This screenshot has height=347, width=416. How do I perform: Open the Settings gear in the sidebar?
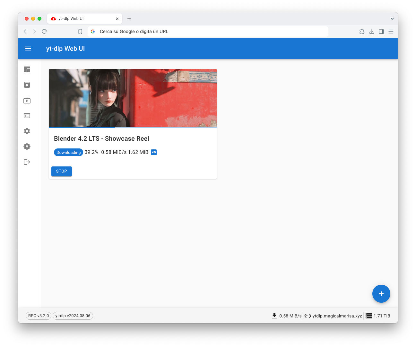27,131
